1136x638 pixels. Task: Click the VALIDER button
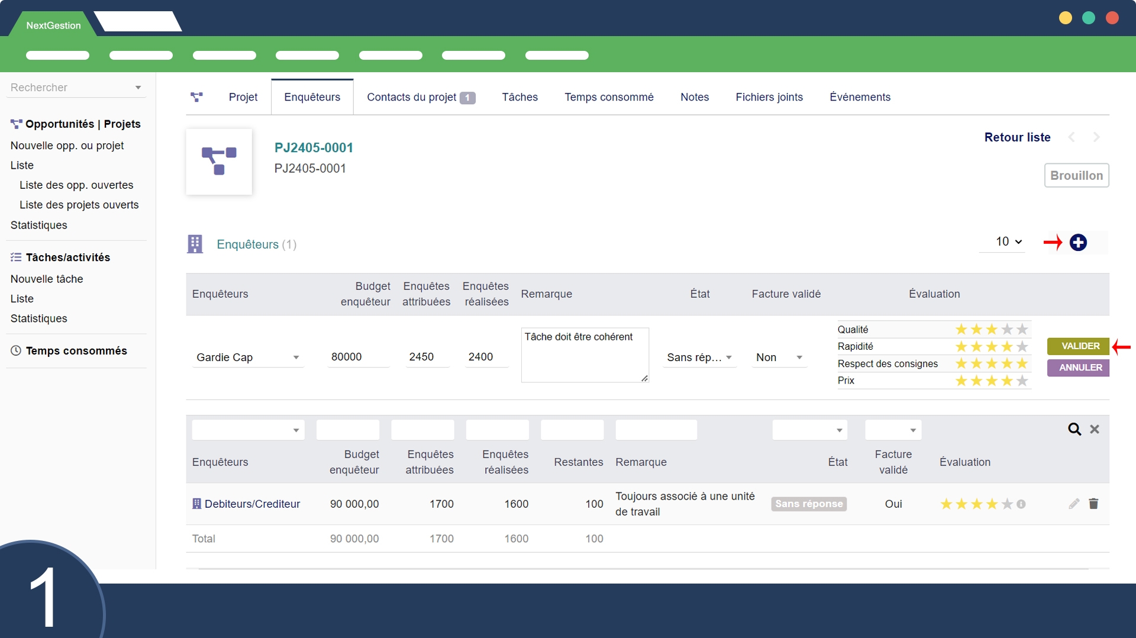(x=1080, y=346)
